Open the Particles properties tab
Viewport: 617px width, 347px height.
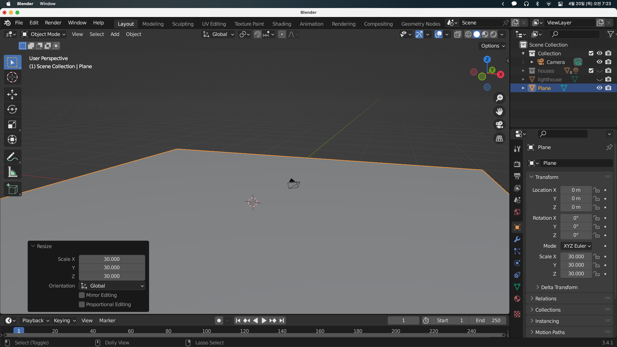pyautogui.click(x=517, y=251)
